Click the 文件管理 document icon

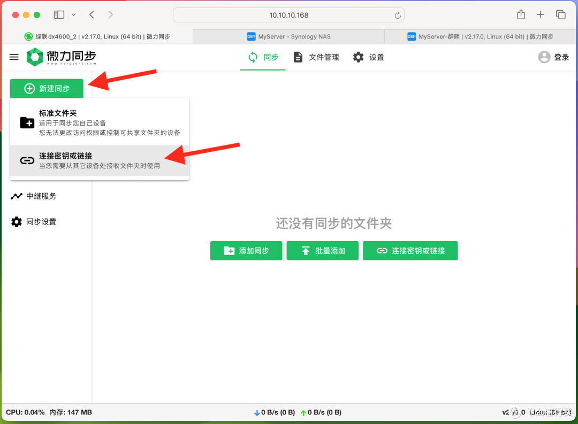point(298,57)
